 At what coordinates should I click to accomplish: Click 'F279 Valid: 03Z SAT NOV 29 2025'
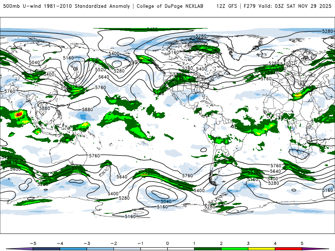tap(287, 6)
